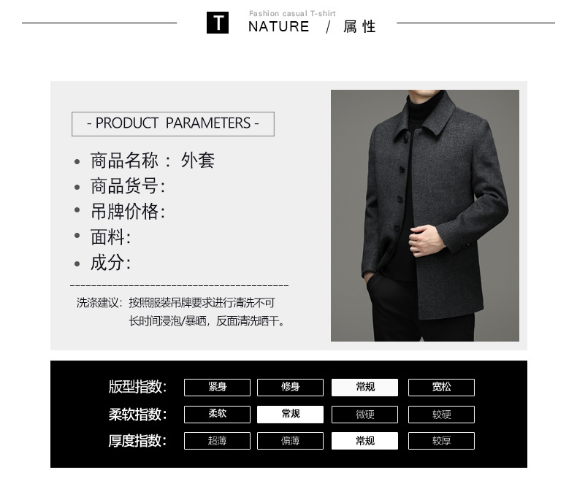Click the 商品名称 外套 line

(x=145, y=161)
